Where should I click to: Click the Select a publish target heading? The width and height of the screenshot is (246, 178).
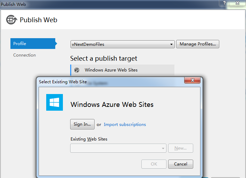click(x=104, y=58)
